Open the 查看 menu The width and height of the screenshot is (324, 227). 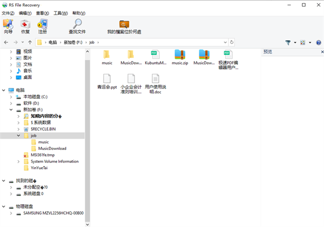click(x=42, y=13)
